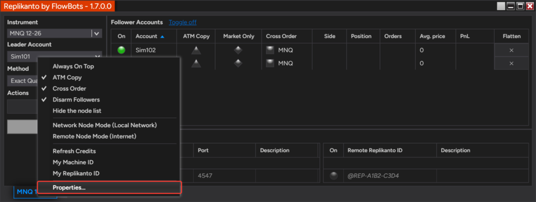Uncheck Disarm Followers in the context menu

[109, 100]
